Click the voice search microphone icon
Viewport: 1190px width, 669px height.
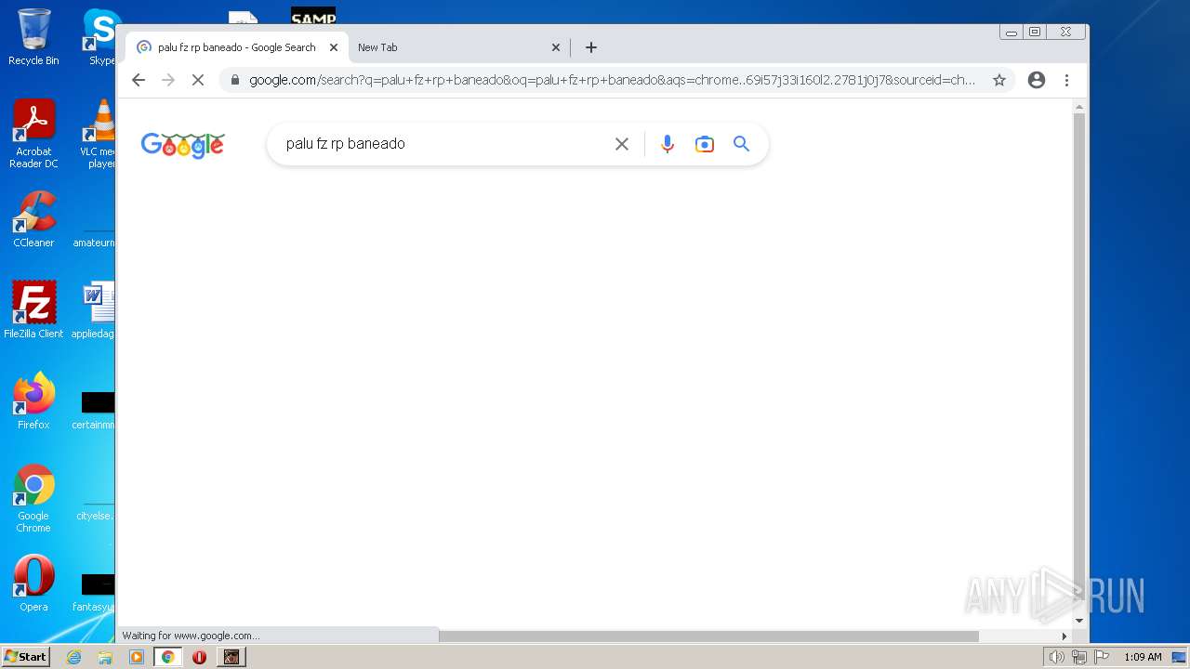667,144
